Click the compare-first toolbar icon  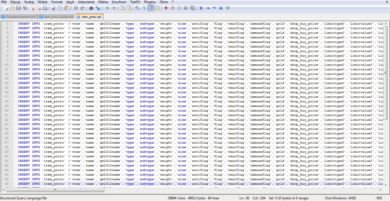click(x=201, y=8)
